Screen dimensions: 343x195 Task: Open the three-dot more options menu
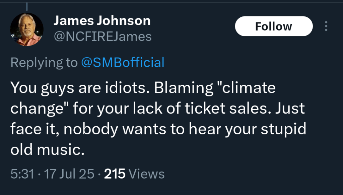pyautogui.click(x=326, y=26)
